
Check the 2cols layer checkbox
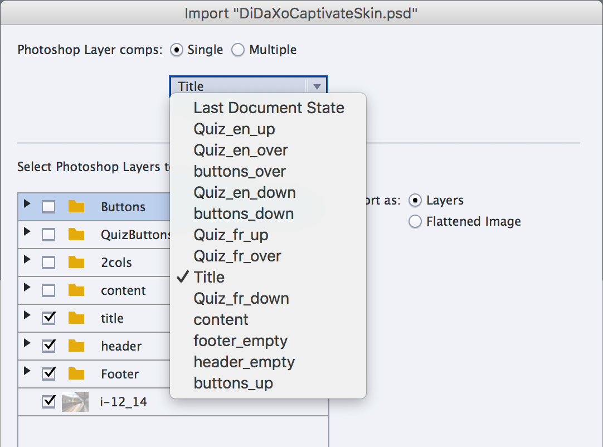pyautogui.click(x=49, y=263)
